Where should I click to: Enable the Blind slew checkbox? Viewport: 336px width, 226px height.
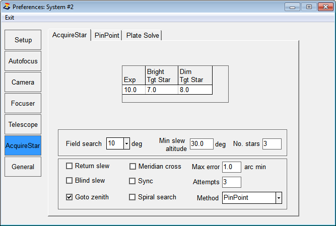(69, 180)
